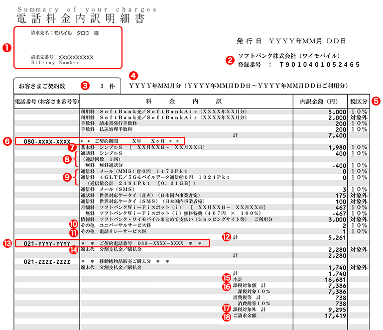Select the 小計 label
This screenshot has width=383, height=330.
pos(238,279)
